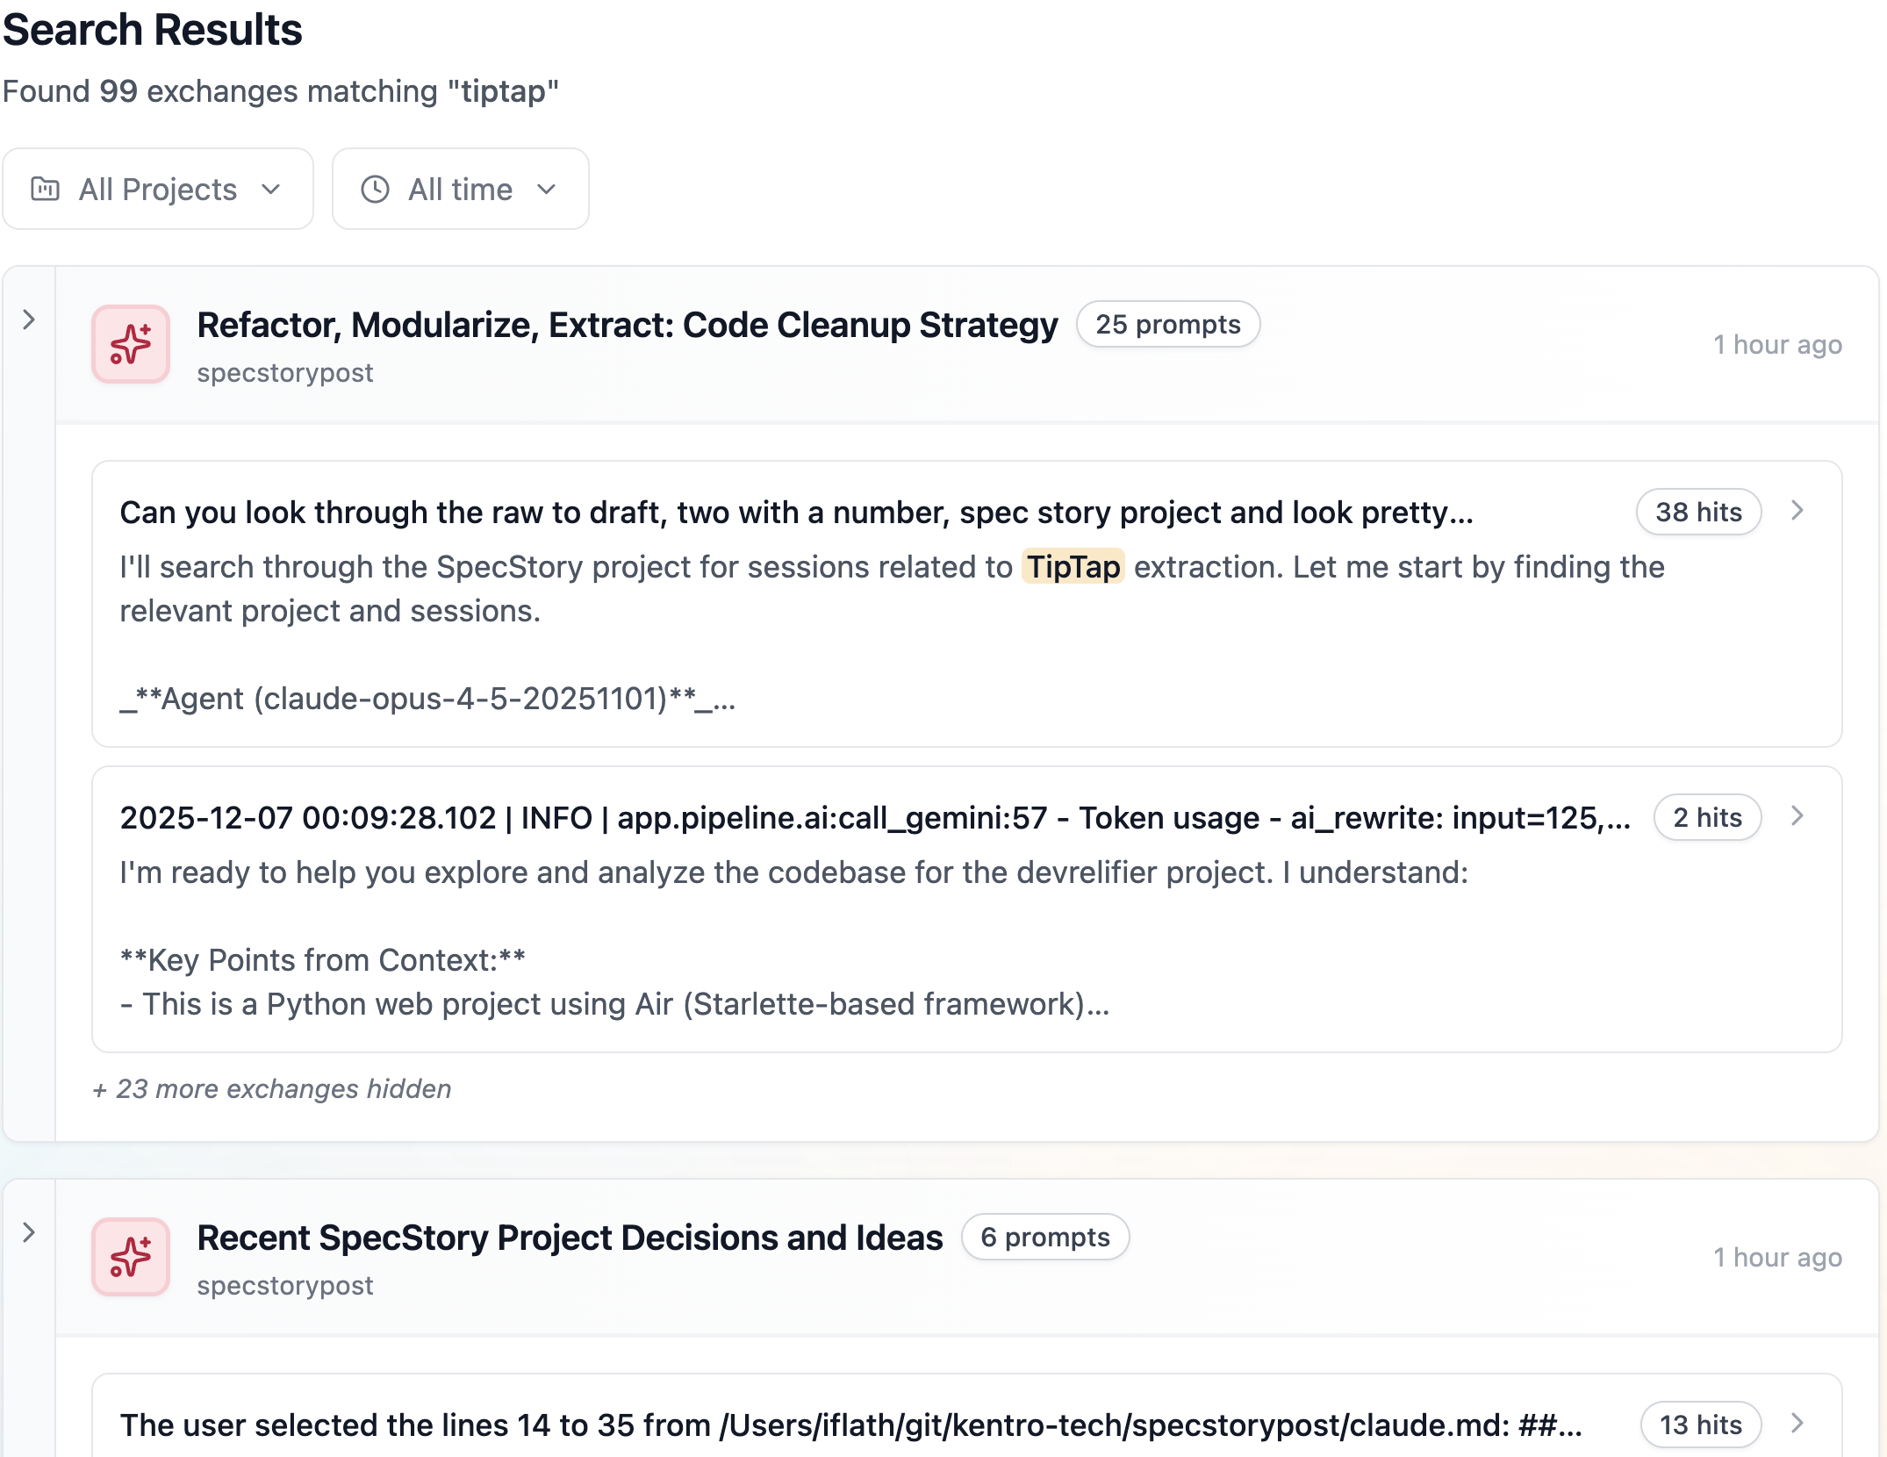Open All Projects dropdown chevron
This screenshot has height=1457, width=1887.
pos(271,189)
